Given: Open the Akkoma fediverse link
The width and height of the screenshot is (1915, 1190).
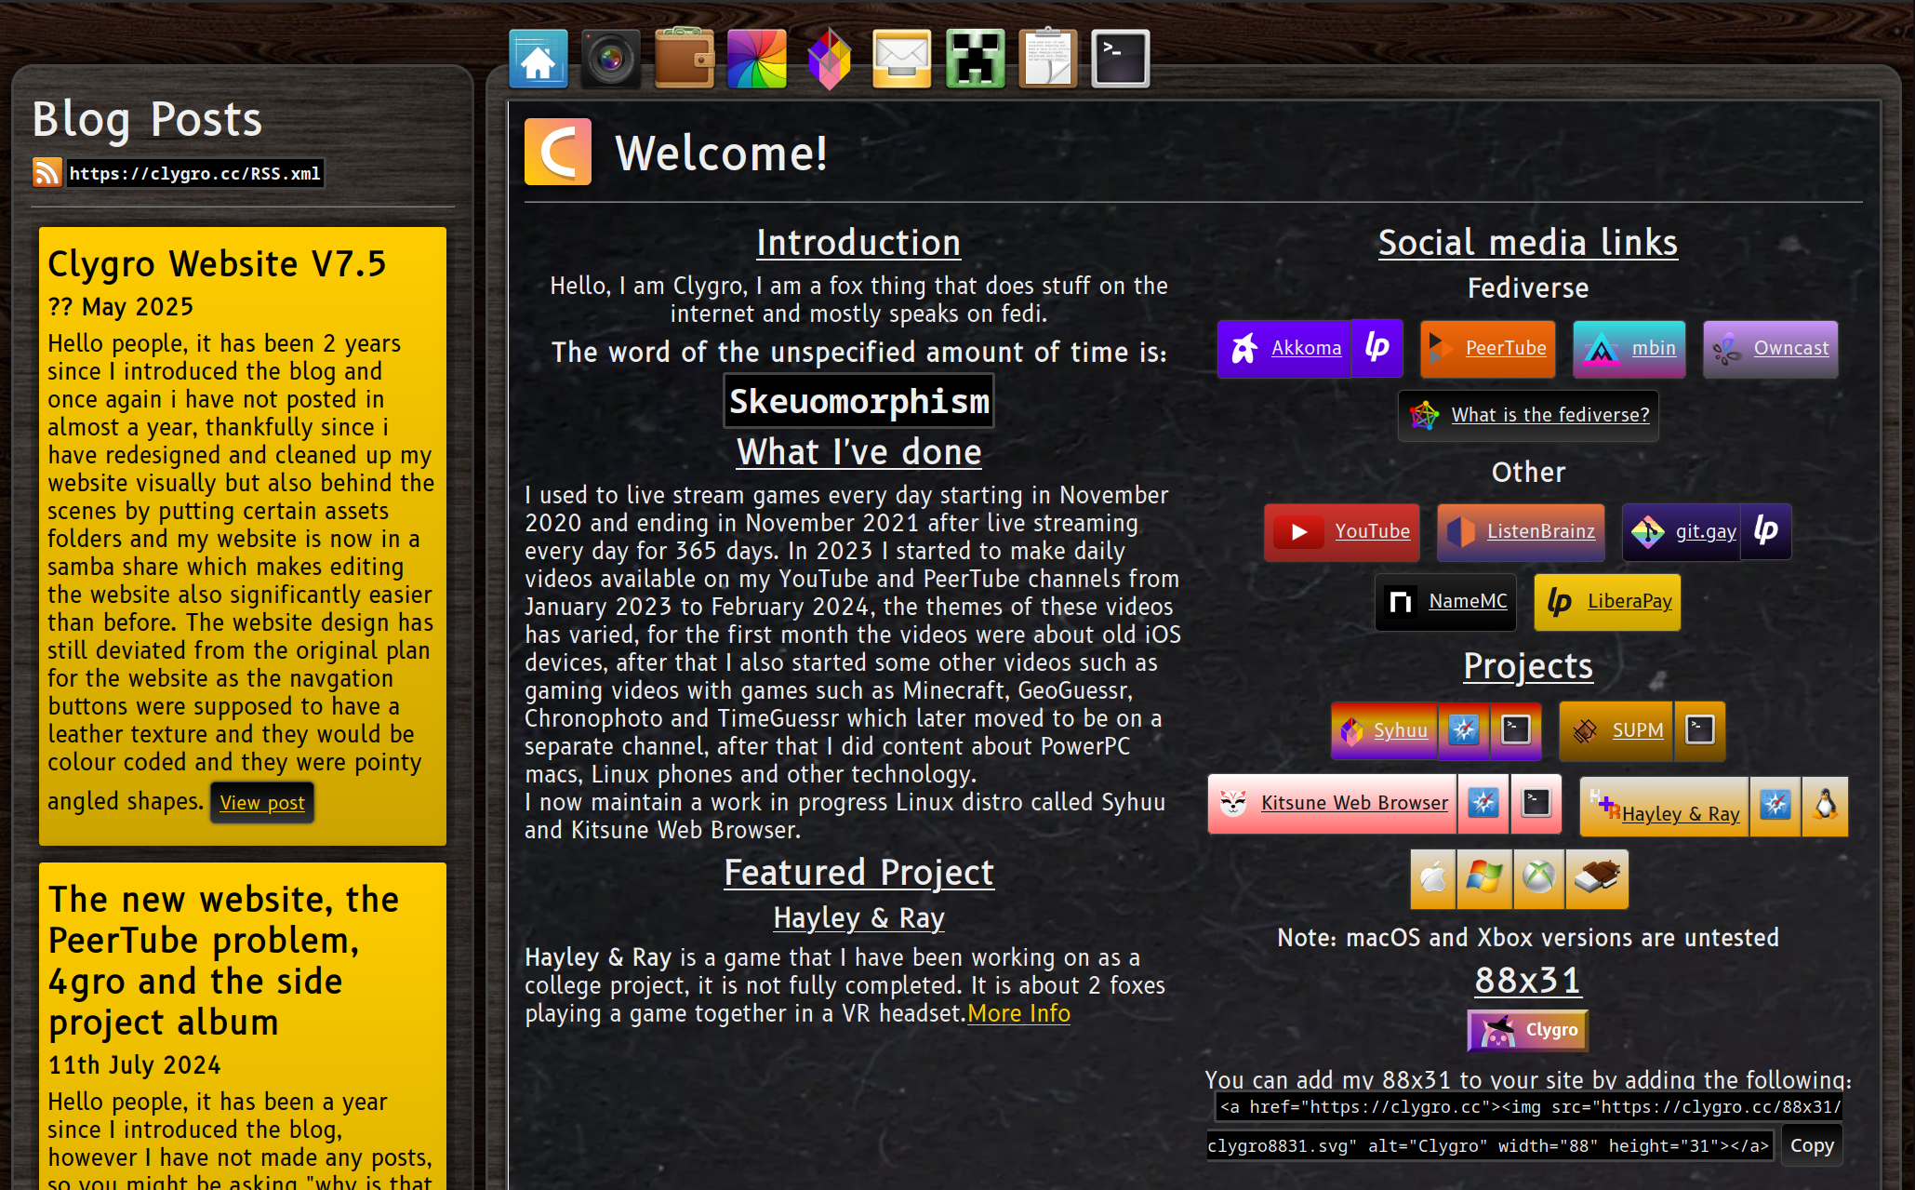Looking at the screenshot, I should point(1284,349).
